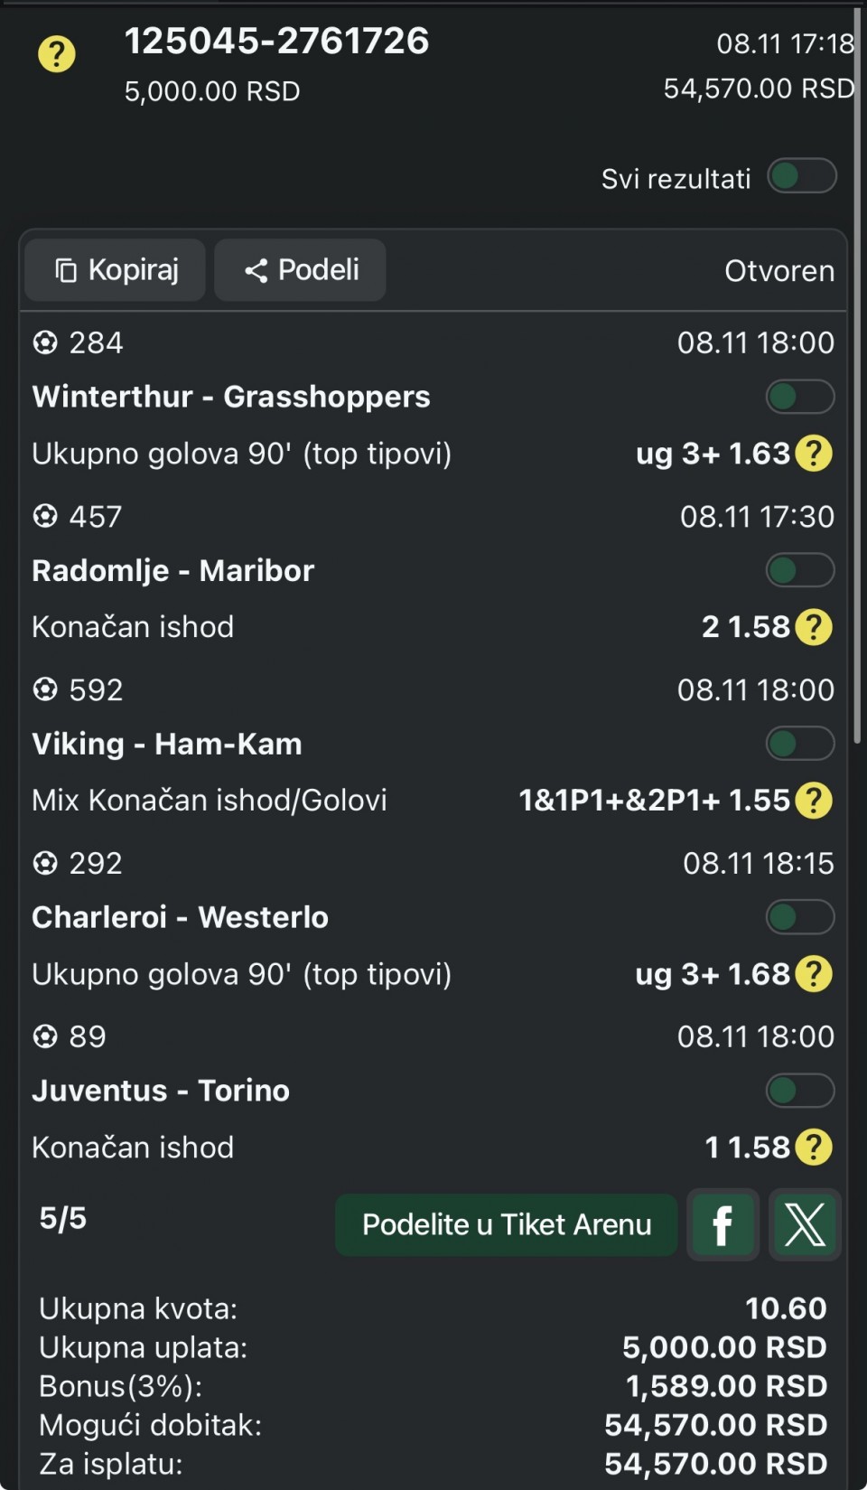Enable the Viking - Ham-Kam switch
The image size is (867, 1490).
tap(800, 744)
